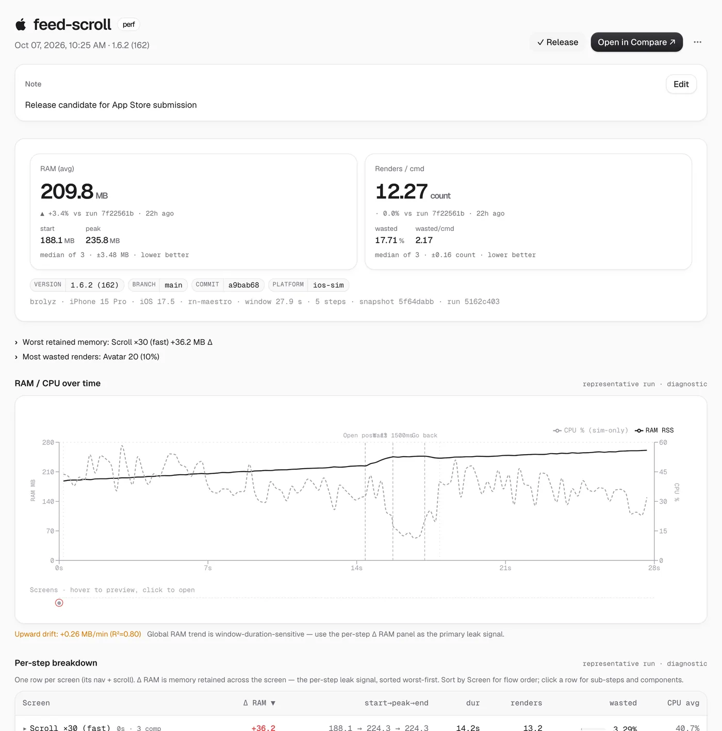Click run 5162c403 in metadata line

[473, 302]
